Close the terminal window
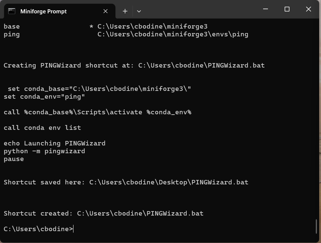The width and height of the screenshot is (321, 243). tap(308, 9)
